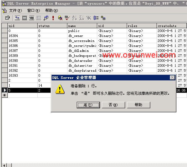187x167 pixels.
Task: Click the sid column header
Action: coord(112,26)
